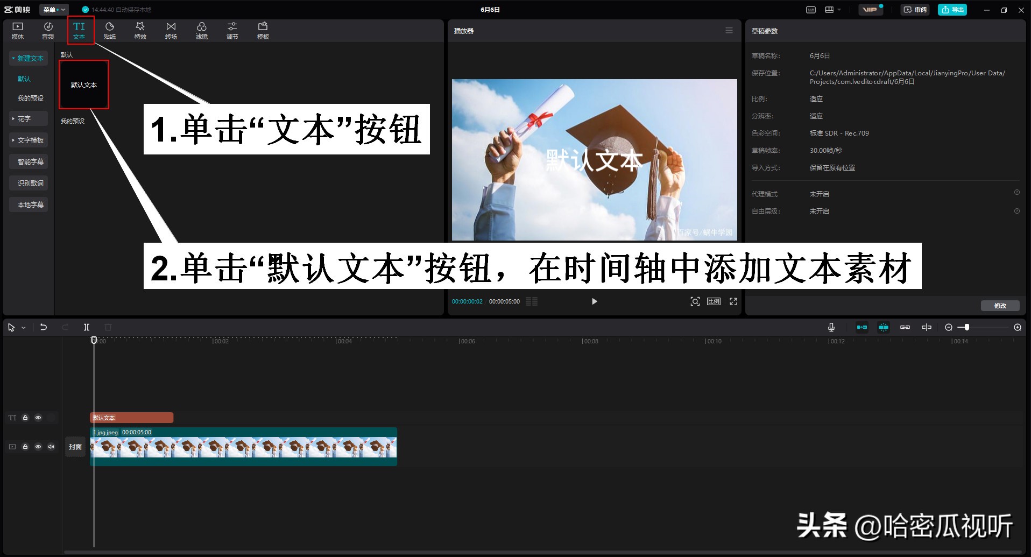Open the 转场 transitions panel
The height and width of the screenshot is (557, 1031).
coord(171,30)
